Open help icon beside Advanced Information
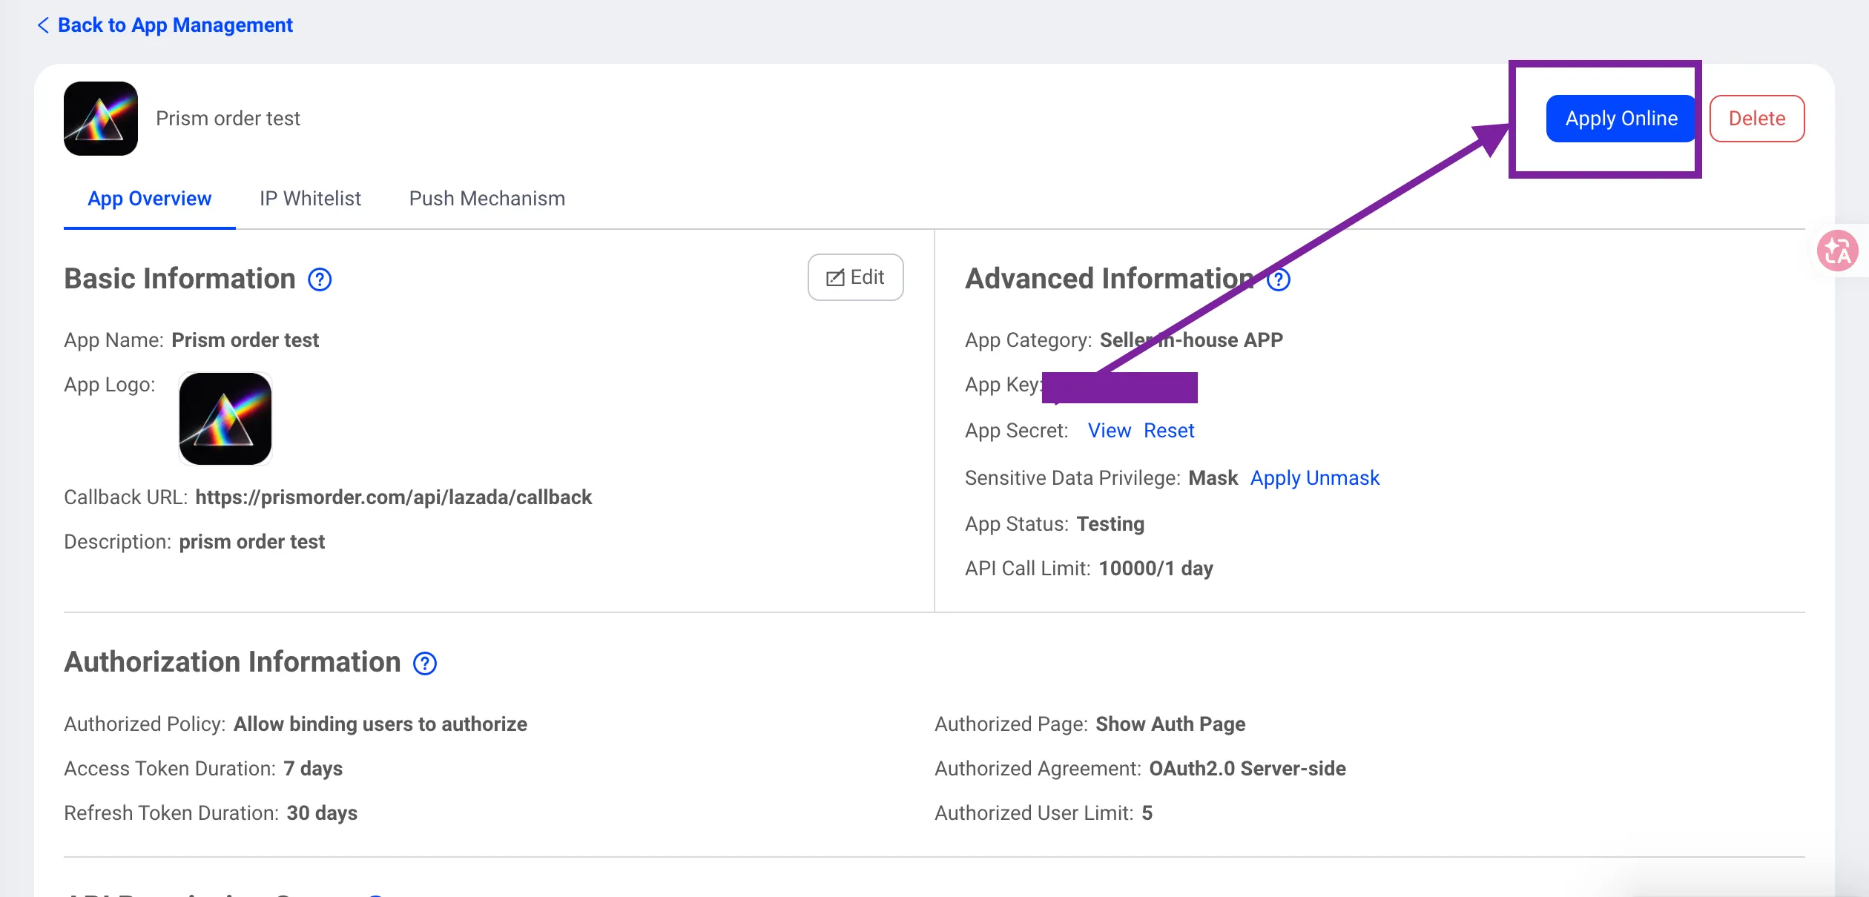The width and height of the screenshot is (1869, 897). (x=1279, y=279)
